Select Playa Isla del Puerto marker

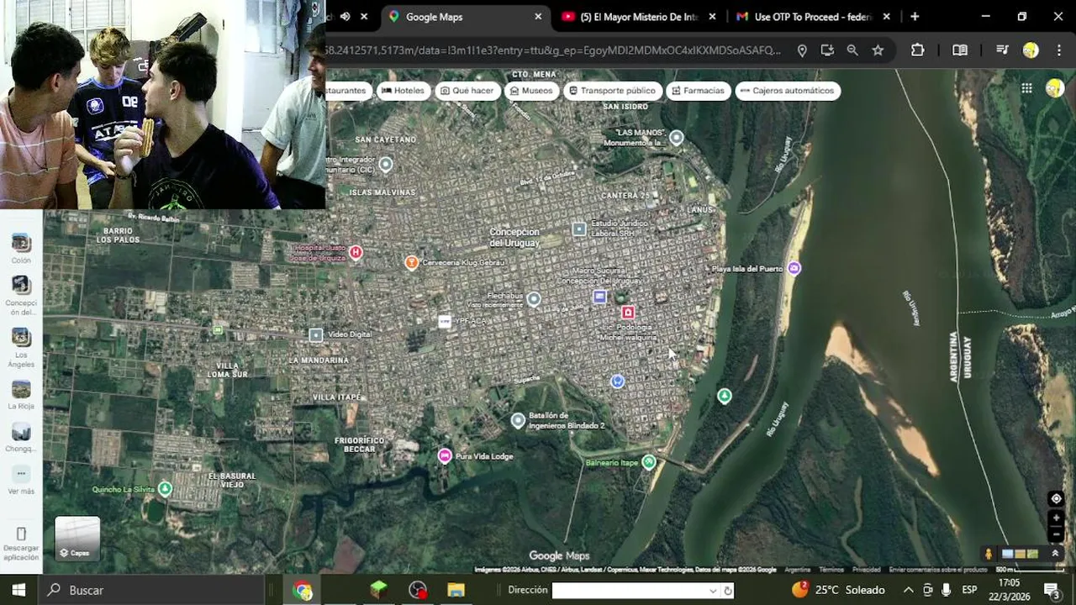point(794,268)
